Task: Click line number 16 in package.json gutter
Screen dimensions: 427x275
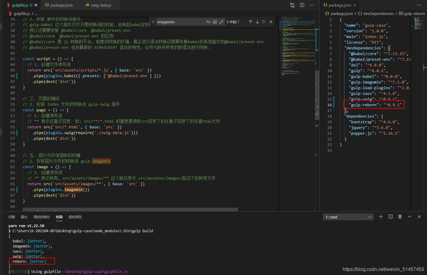Action: 329,105
